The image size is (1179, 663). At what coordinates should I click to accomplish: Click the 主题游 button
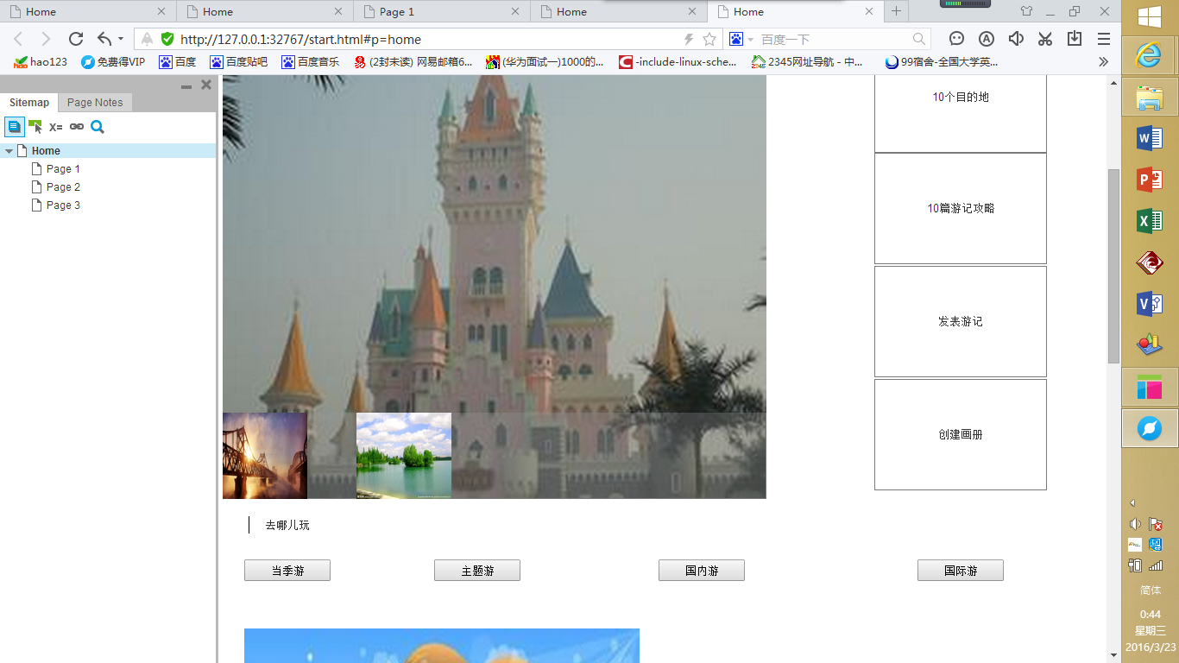[477, 571]
